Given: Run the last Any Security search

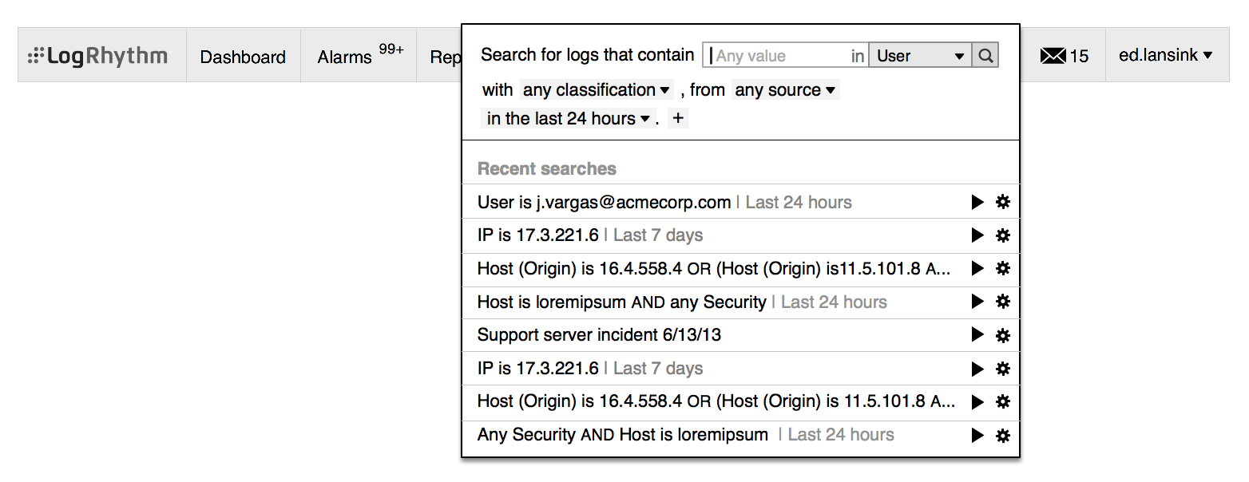Looking at the screenshot, I should [977, 436].
